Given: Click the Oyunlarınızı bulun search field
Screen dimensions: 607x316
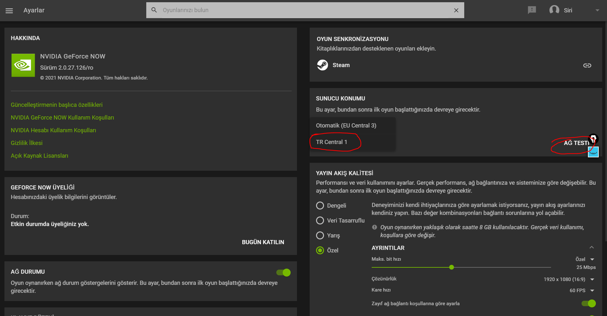Looking at the screenshot, I should point(302,10).
